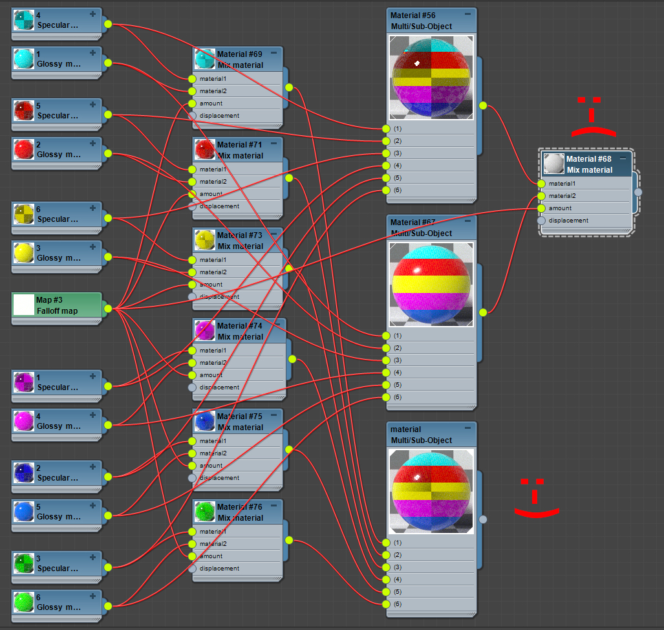Select the Material #56 node title
The height and width of the screenshot is (630, 664).
point(413,16)
